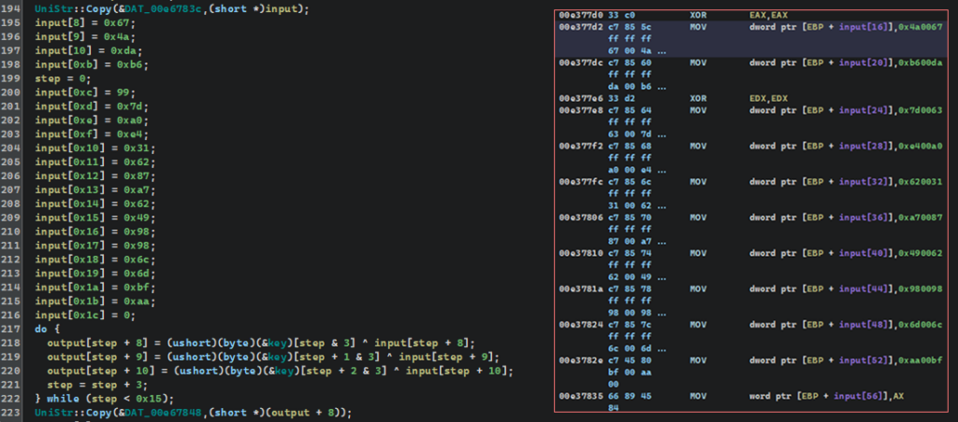The height and width of the screenshot is (422, 958).
Task: Click the EAX,EAX operand of the first XOR
Action: [733, 15]
